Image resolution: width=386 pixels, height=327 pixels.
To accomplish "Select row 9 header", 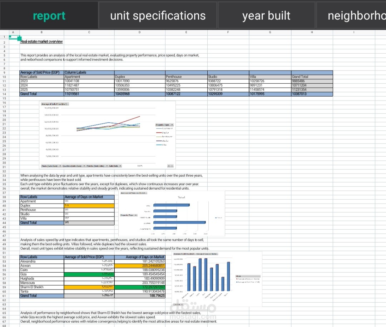I will coord(4,73).
